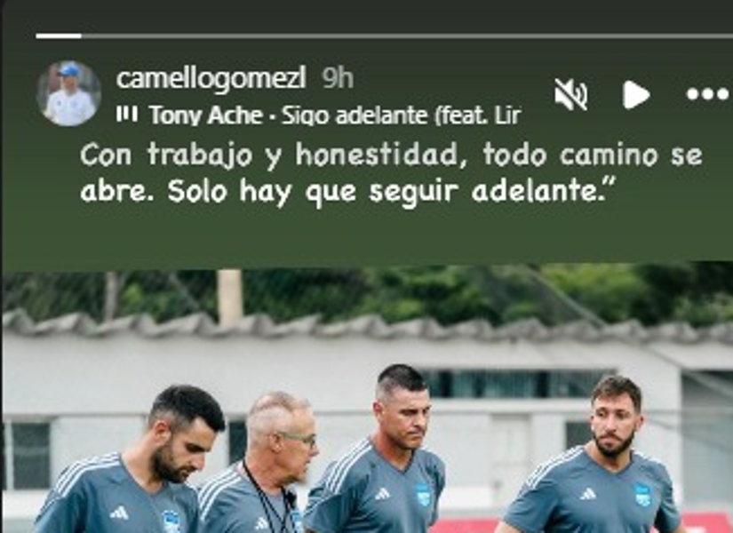733x533 pixels.
Task: Visit the camellogomezl username link
Action: pyautogui.click(x=211, y=77)
